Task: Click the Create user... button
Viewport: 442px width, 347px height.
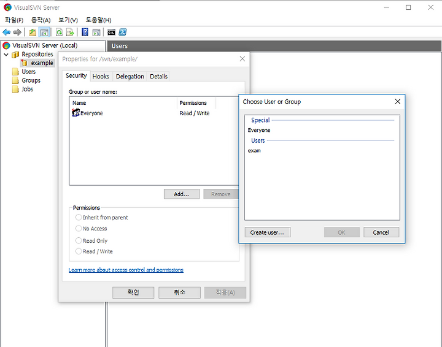Action: pos(267,232)
